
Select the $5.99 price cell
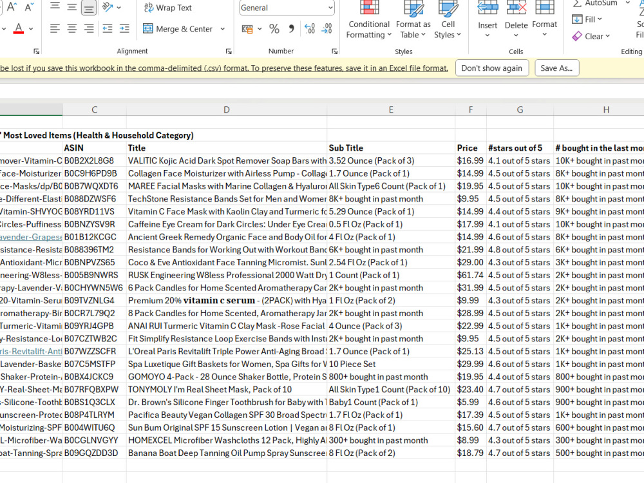tap(471, 402)
